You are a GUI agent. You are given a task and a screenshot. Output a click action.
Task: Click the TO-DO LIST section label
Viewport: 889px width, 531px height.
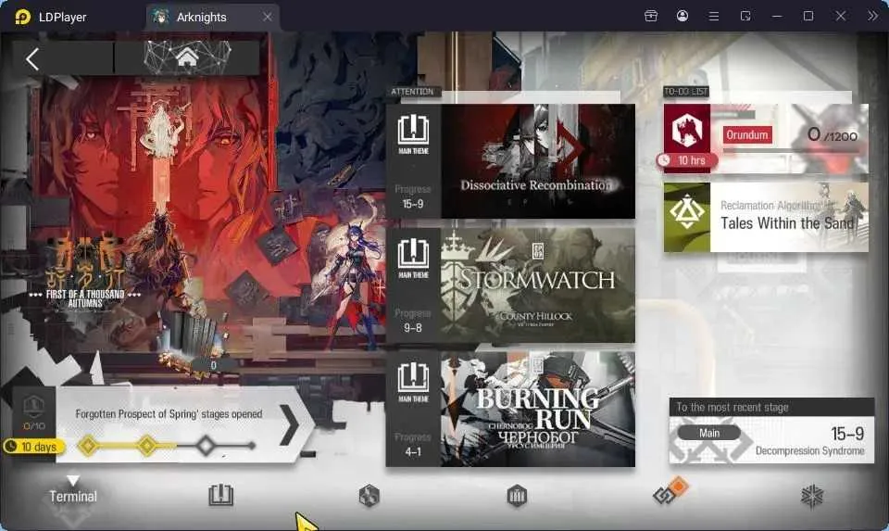[686, 92]
